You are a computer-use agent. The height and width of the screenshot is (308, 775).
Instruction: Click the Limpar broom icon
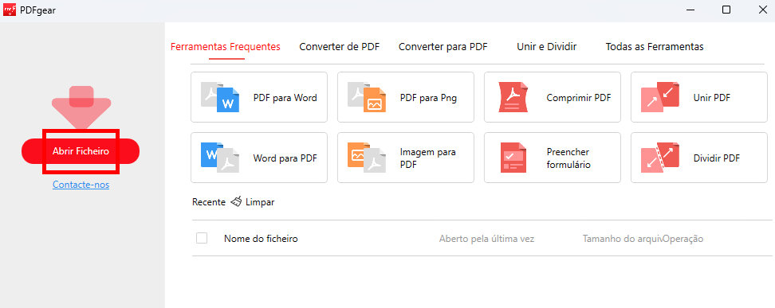pos(236,201)
